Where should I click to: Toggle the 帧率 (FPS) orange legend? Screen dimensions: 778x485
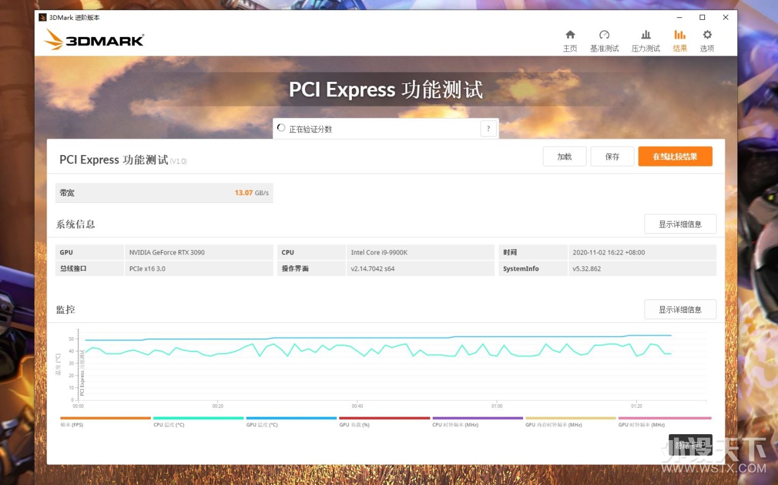click(105, 422)
